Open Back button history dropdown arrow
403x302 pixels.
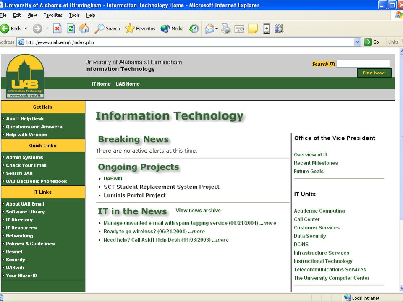click(26, 29)
